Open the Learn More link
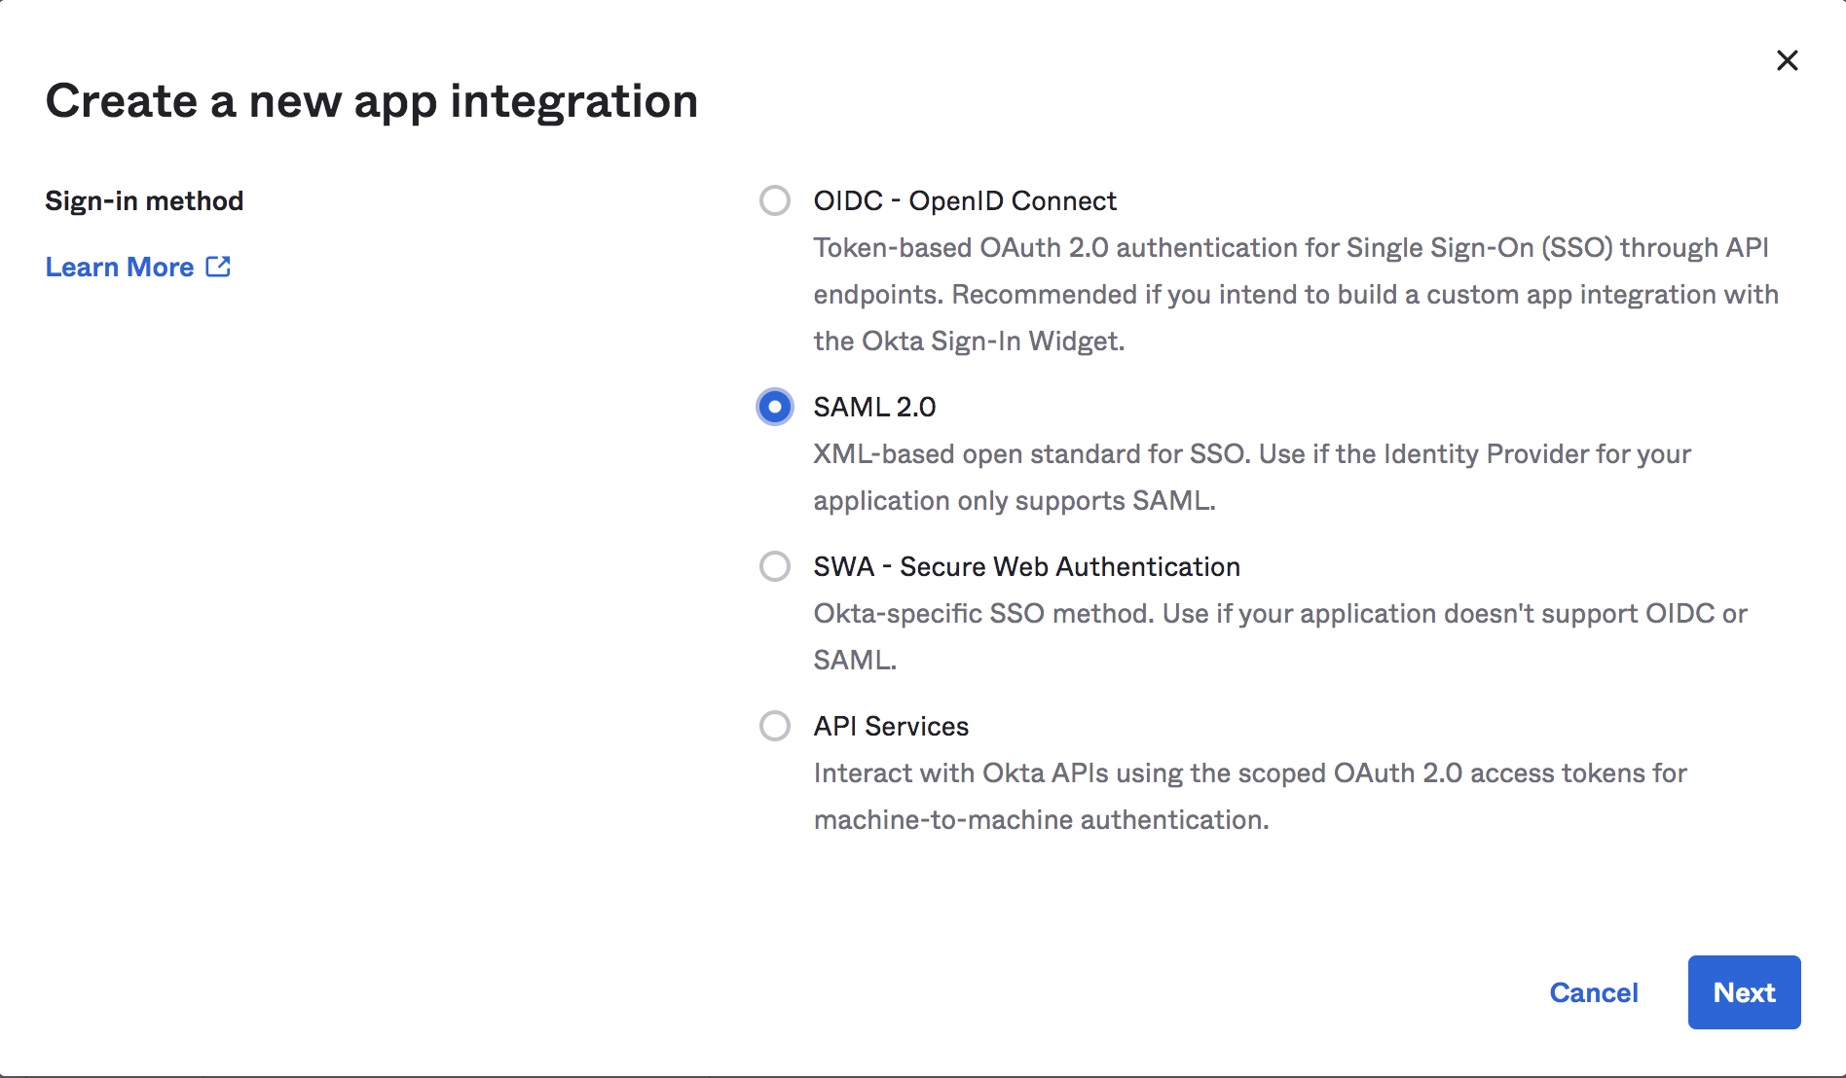The height and width of the screenshot is (1078, 1846). pos(119,266)
